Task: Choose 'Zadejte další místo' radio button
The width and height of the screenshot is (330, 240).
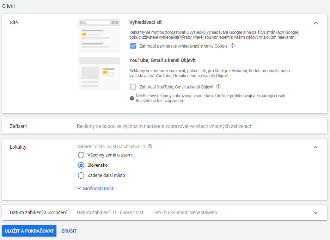Action: [81, 176]
